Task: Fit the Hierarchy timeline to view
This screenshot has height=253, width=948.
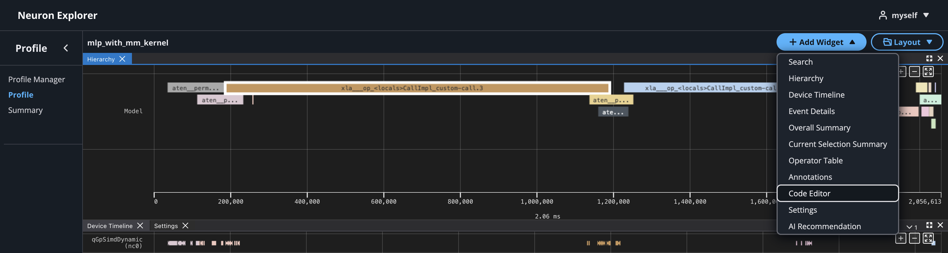Action: 928,72
